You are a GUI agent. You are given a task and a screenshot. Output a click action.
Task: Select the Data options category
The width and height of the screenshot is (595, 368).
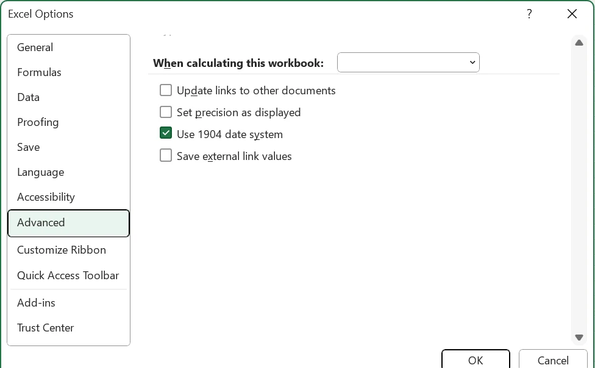pos(68,97)
